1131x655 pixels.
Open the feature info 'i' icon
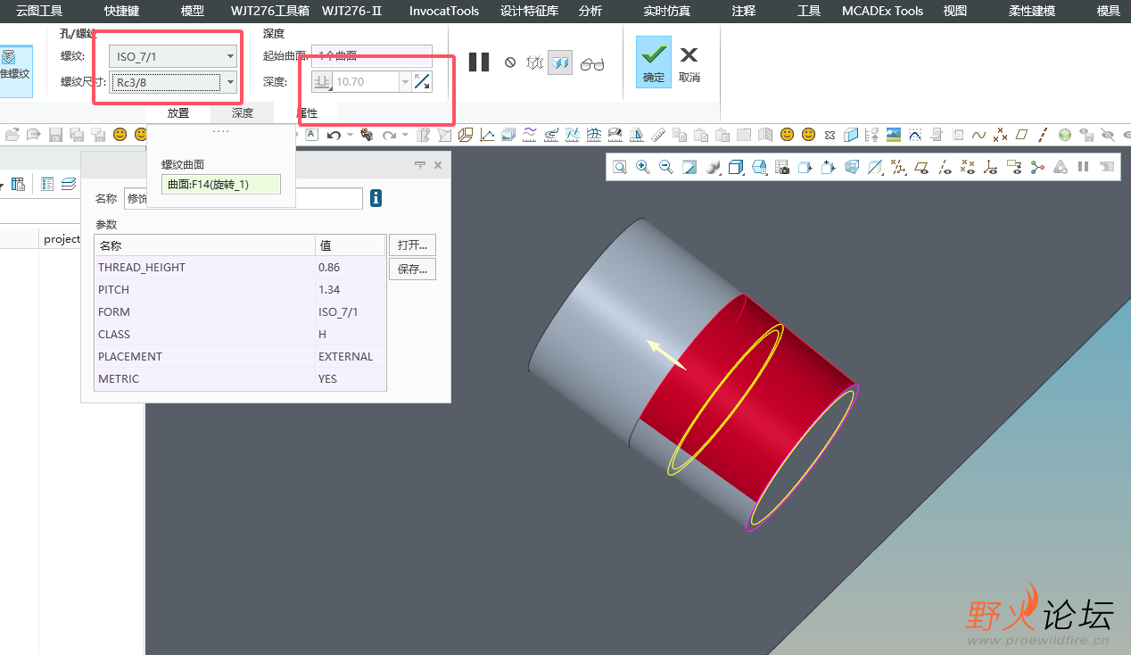pyautogui.click(x=376, y=198)
